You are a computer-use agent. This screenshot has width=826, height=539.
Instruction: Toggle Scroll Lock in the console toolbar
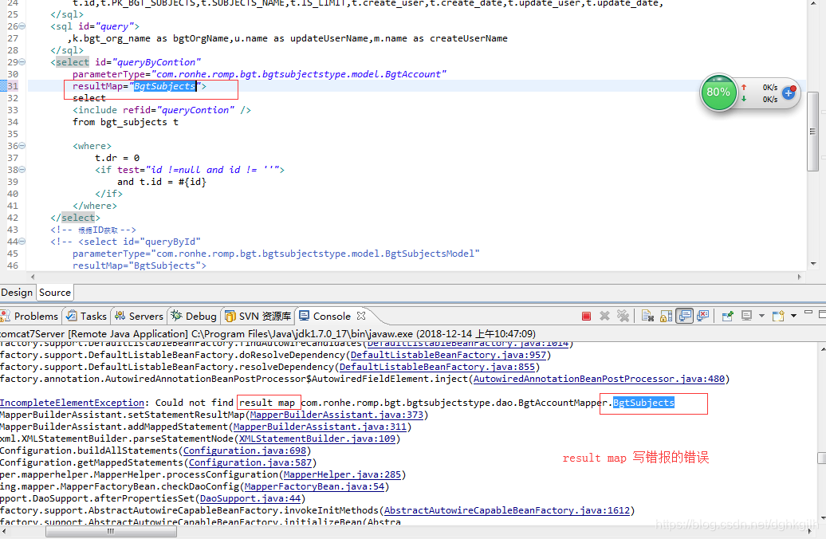(667, 316)
